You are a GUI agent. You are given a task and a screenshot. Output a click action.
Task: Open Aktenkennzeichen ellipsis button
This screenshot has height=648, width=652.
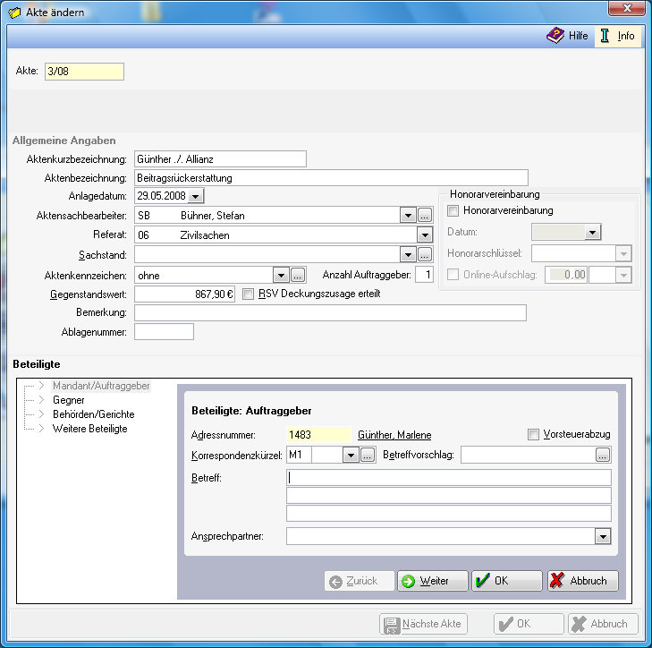299,275
